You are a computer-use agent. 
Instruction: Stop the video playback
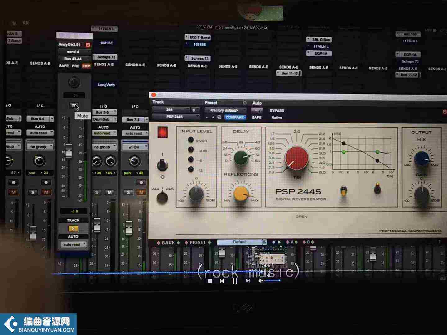pyautogui.click(x=210, y=281)
